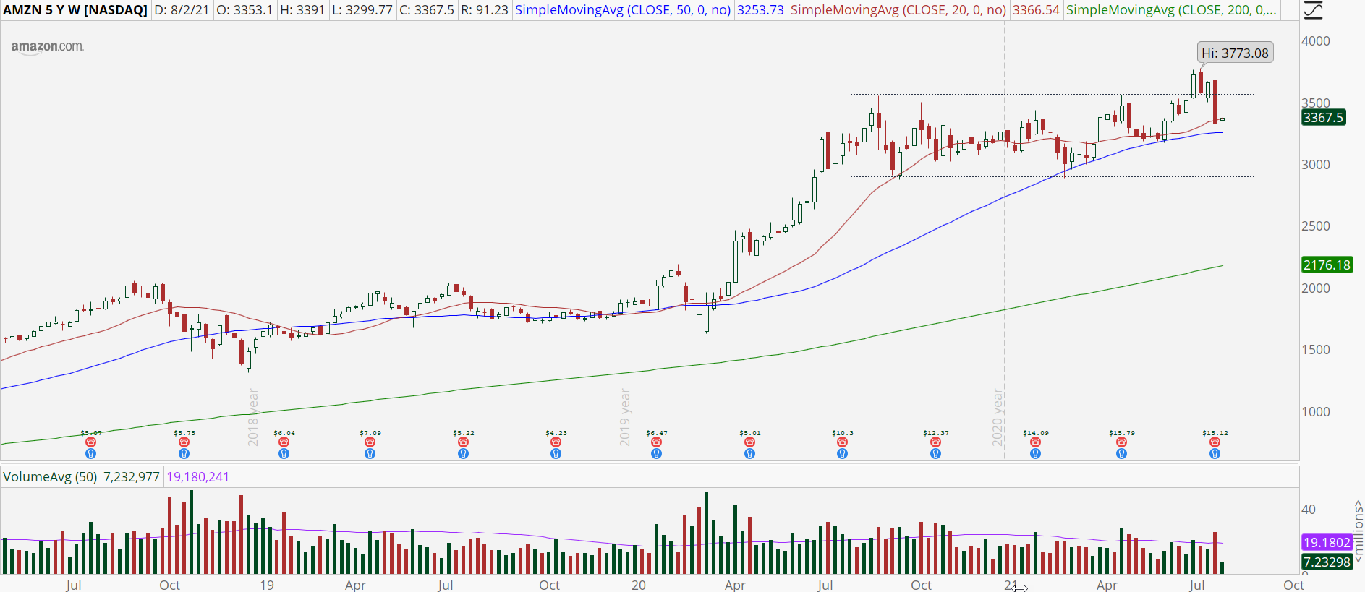Open the blue lightbulb event below $12.37

click(936, 454)
